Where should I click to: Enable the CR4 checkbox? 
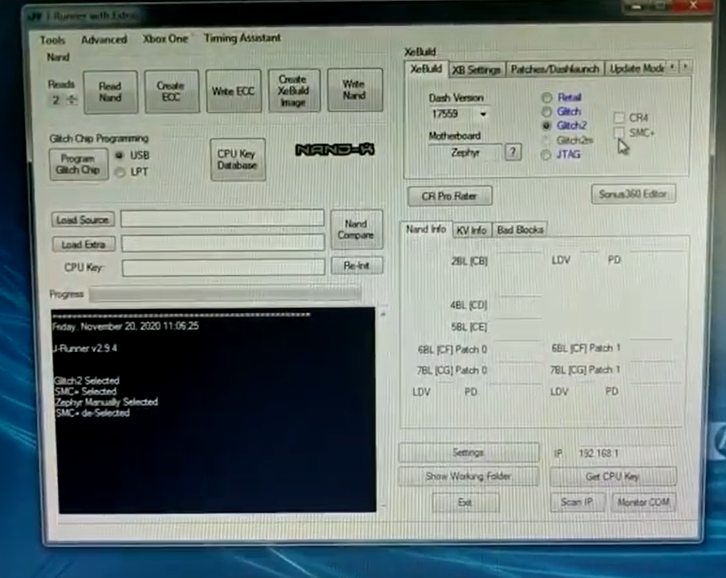click(x=619, y=118)
